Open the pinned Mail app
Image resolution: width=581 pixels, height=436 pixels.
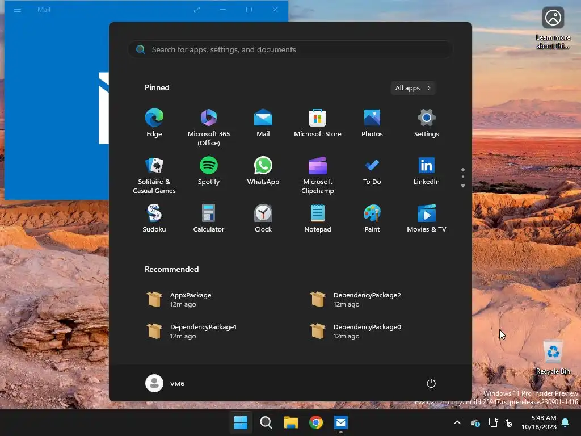[x=263, y=124]
